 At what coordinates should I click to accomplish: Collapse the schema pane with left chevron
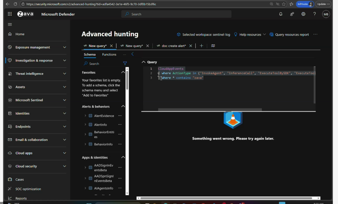click(133, 54)
